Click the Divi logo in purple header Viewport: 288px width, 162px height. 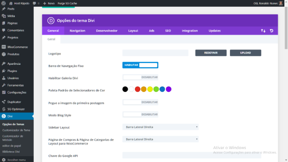coord(51,21)
